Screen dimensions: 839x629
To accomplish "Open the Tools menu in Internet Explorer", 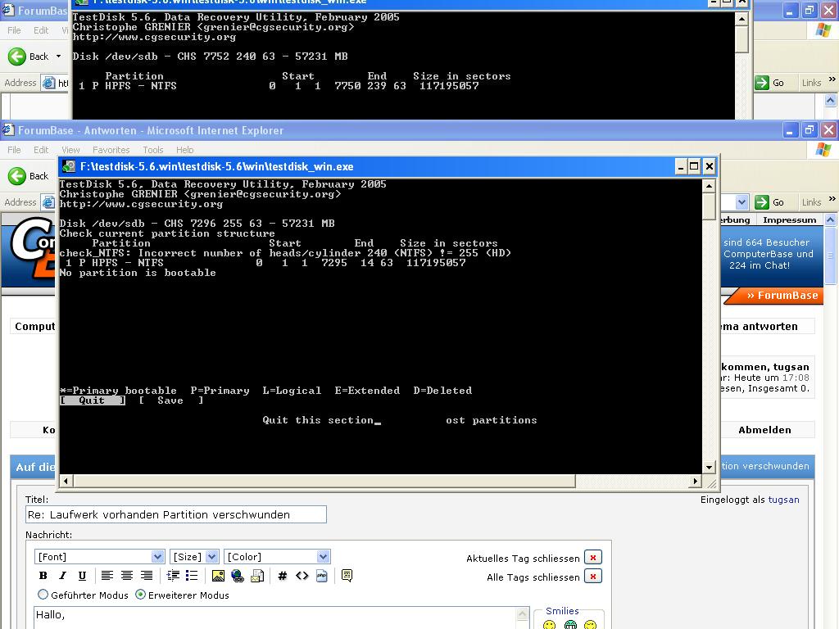I will coord(152,150).
